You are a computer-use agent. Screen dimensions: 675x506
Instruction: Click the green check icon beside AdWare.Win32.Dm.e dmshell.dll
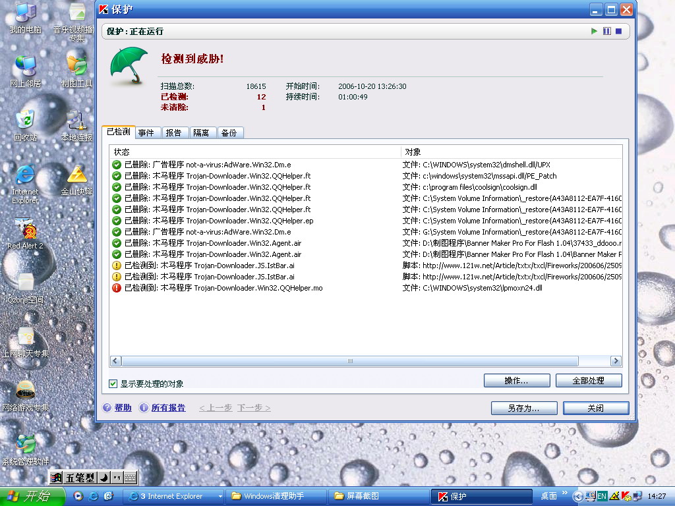116,165
